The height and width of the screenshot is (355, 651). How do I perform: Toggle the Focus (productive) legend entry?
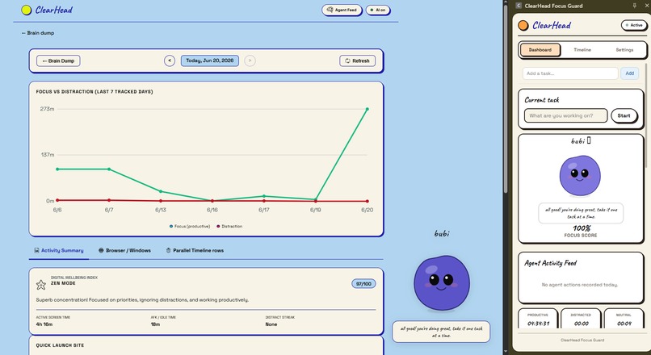tap(190, 227)
